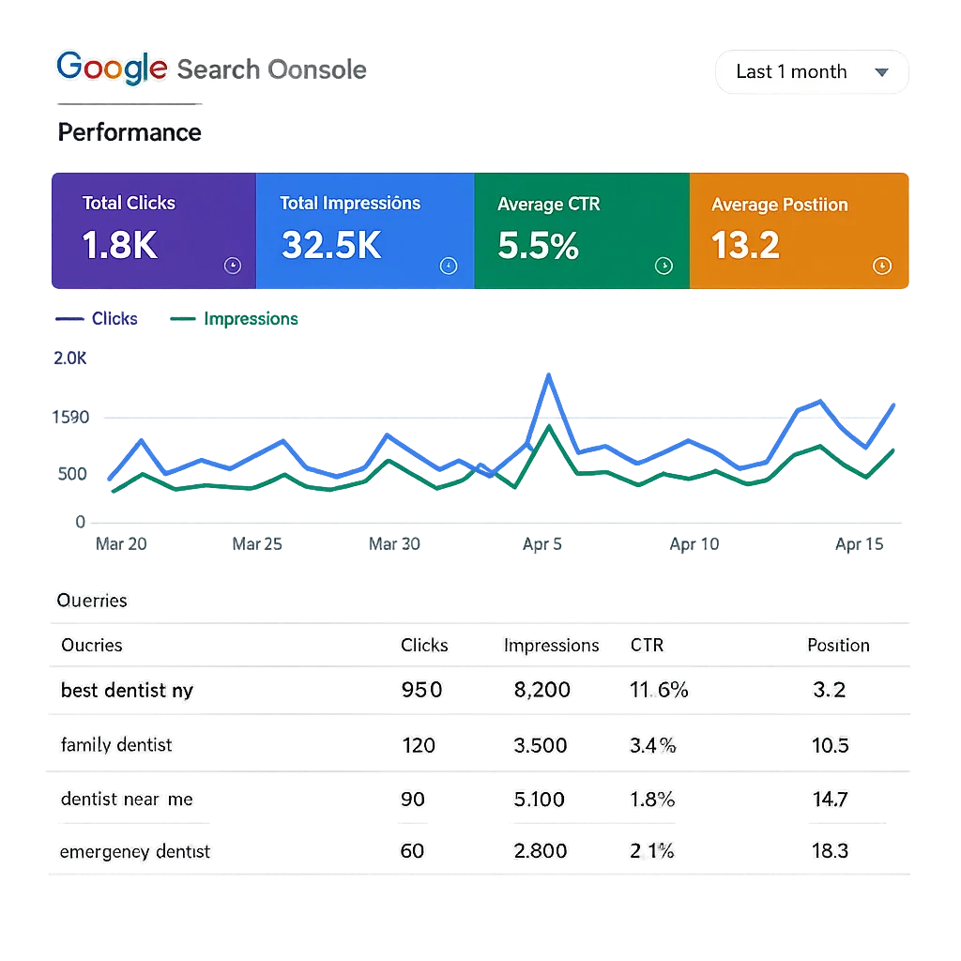Click the clock icon on Average Position card
The width and height of the screenshot is (961, 961).
pos(881,266)
